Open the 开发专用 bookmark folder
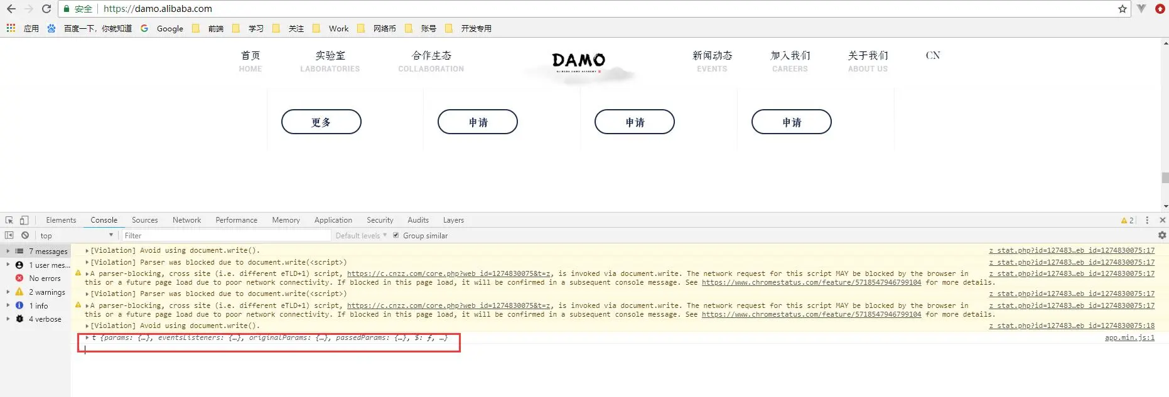Image resolution: width=1169 pixels, height=397 pixels. tap(468, 28)
